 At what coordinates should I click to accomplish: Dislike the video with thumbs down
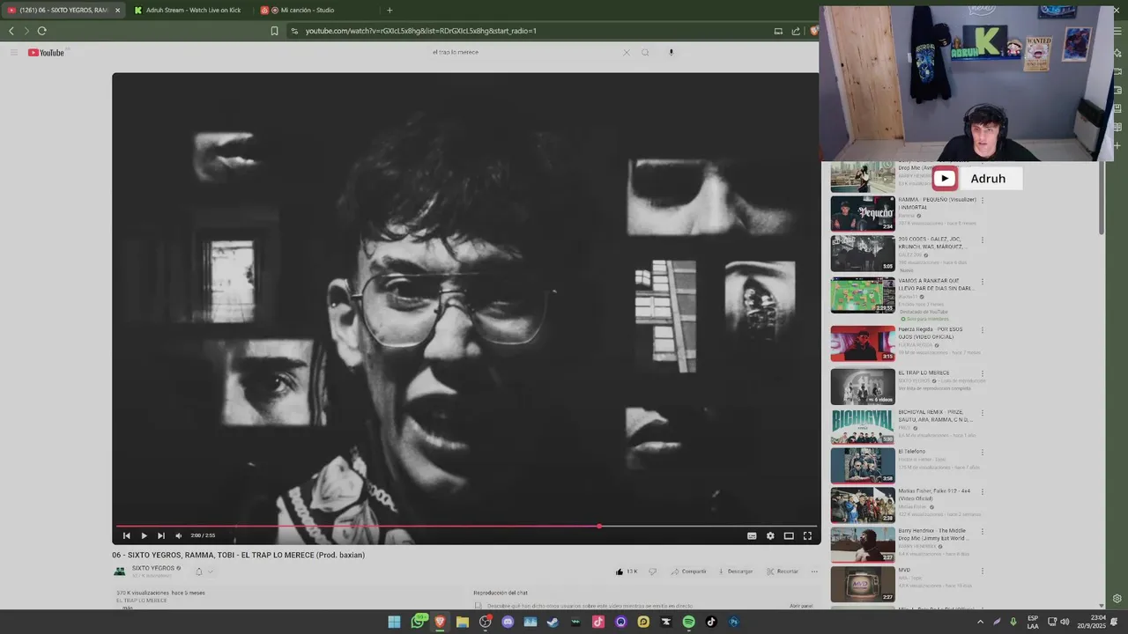[x=653, y=571]
